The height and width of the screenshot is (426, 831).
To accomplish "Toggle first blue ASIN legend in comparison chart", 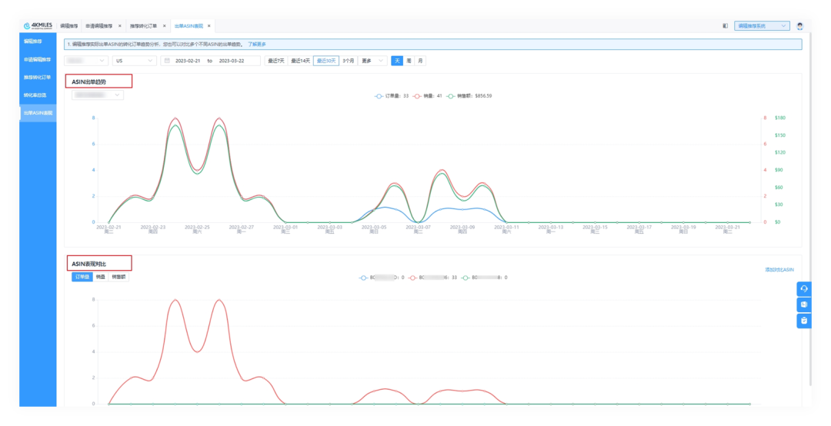I will (382, 278).
